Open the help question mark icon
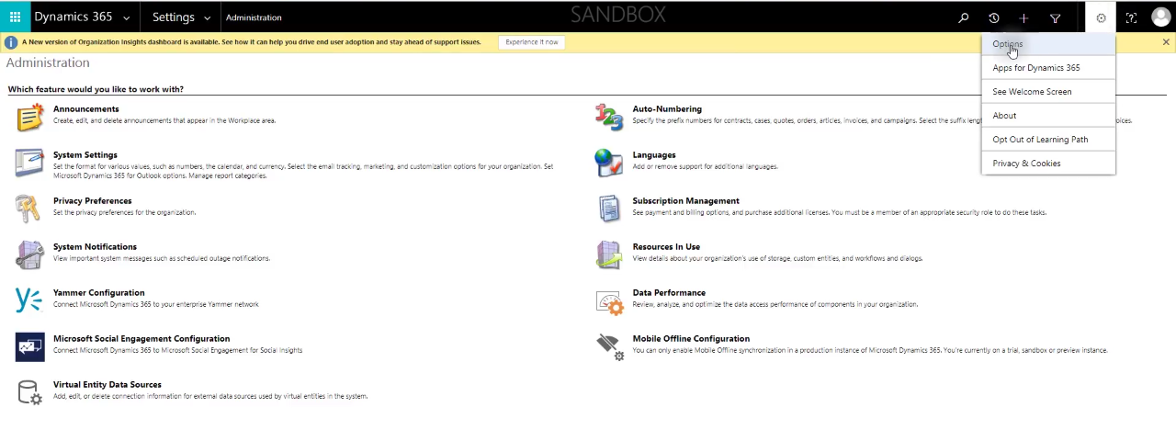Image resolution: width=1176 pixels, height=430 pixels. (1131, 17)
